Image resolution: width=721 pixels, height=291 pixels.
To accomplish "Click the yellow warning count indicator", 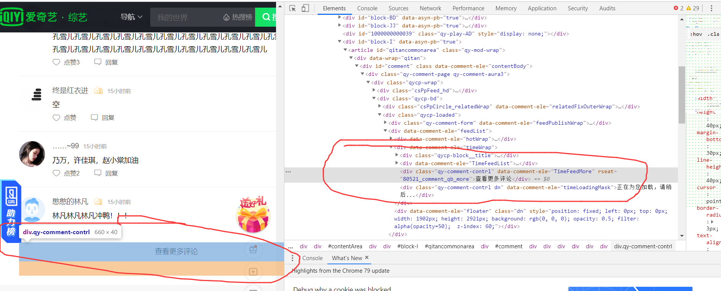I will [693, 8].
